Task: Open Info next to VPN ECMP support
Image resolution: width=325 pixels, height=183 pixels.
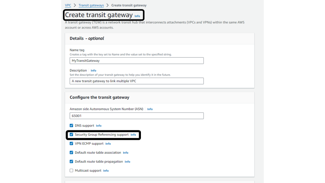Action: [108, 143]
